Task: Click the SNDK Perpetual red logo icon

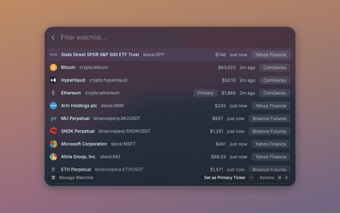Action: 53,131
